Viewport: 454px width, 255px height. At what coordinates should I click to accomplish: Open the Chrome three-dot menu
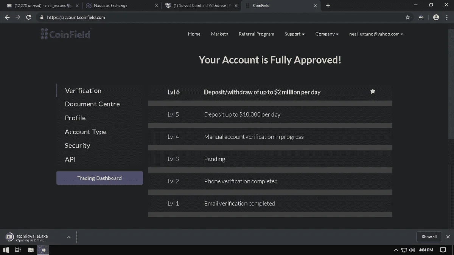pyautogui.click(x=447, y=17)
